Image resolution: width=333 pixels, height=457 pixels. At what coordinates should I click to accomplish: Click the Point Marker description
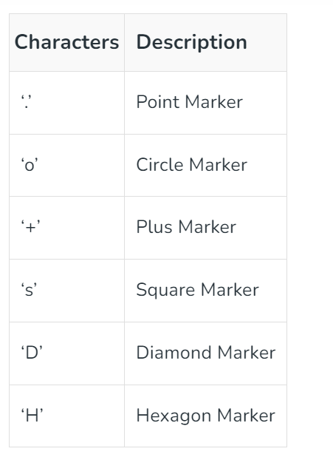click(x=190, y=102)
